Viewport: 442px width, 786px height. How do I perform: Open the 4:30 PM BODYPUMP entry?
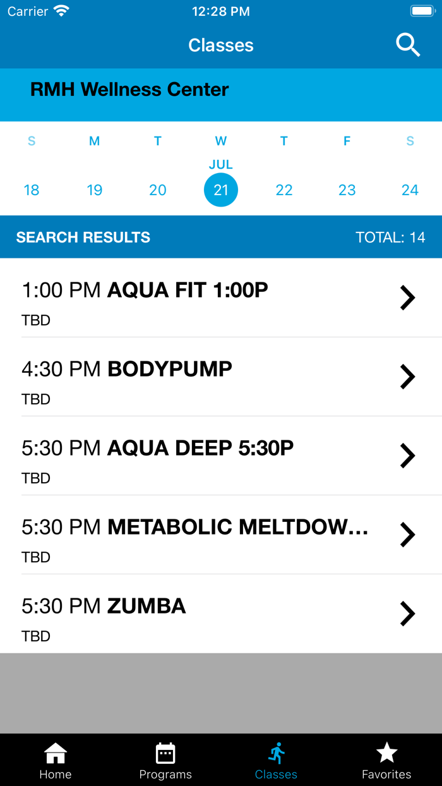point(127,370)
